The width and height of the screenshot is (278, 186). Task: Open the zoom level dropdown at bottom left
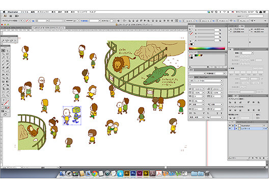coord(8,167)
